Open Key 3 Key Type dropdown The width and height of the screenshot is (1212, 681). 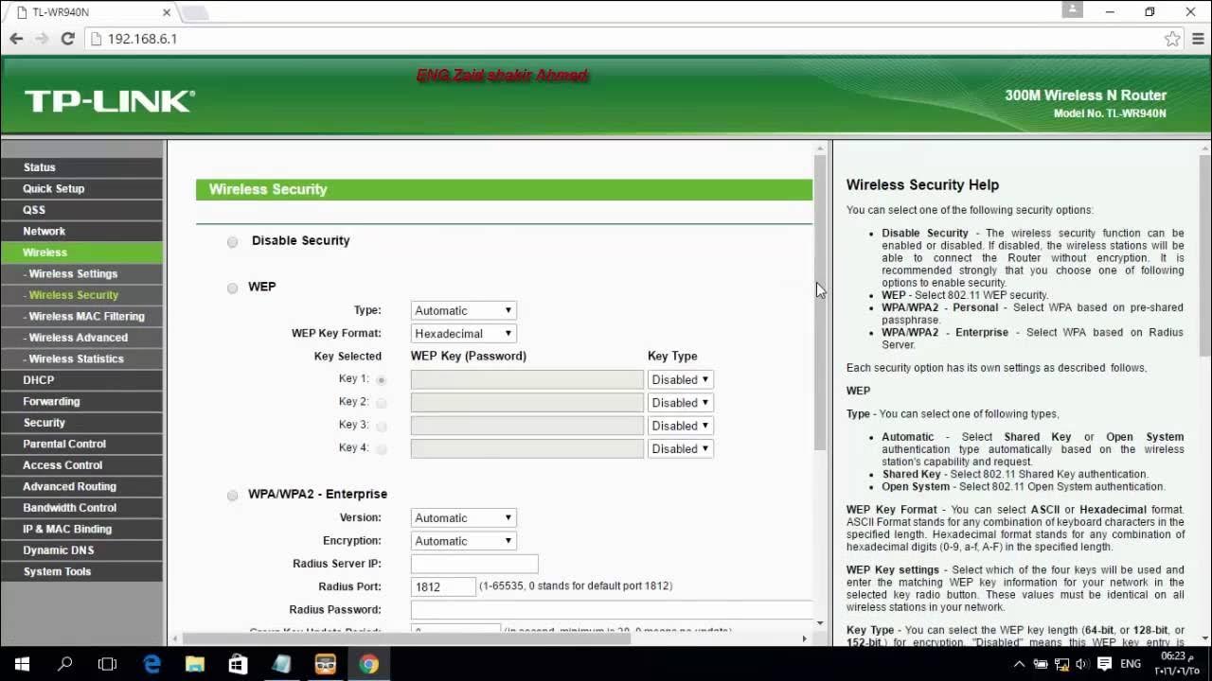pyautogui.click(x=680, y=426)
